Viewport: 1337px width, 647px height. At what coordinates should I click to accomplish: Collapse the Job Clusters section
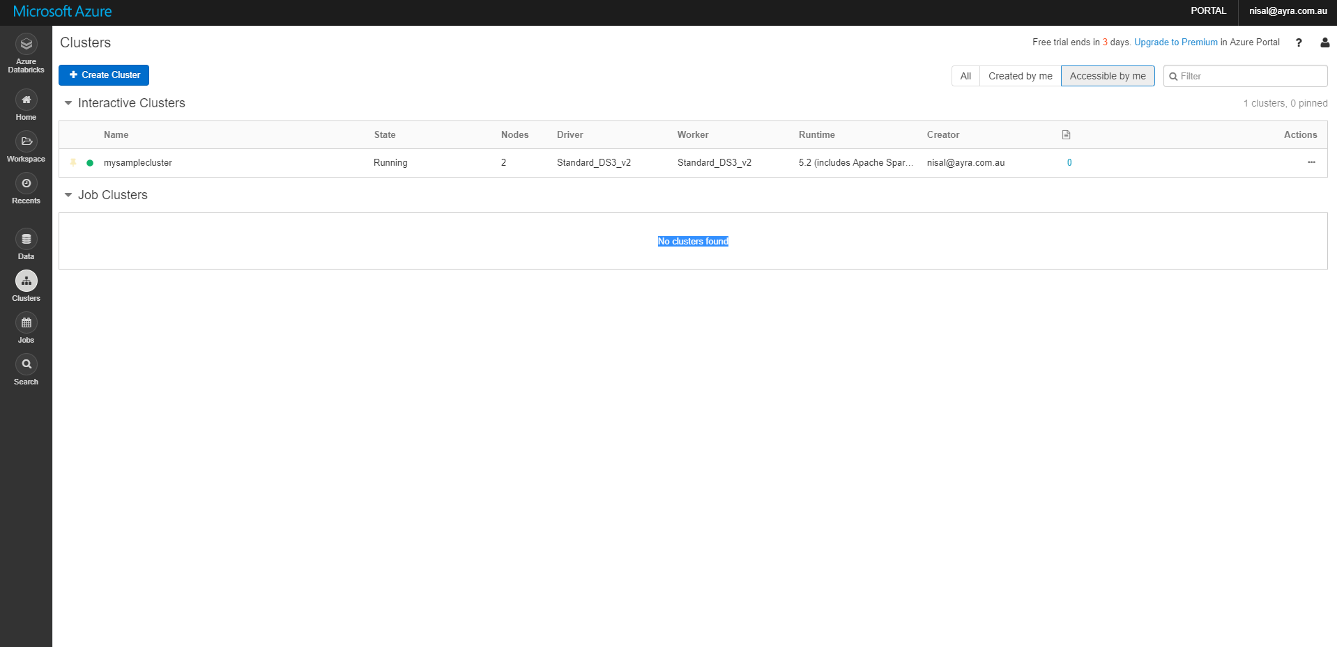pos(68,195)
